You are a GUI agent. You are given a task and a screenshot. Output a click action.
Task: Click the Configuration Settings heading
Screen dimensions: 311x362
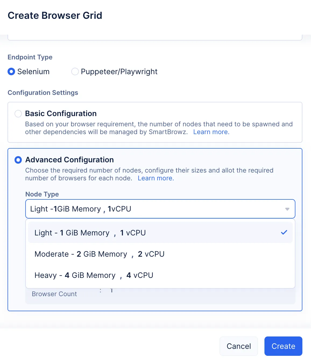(x=43, y=92)
